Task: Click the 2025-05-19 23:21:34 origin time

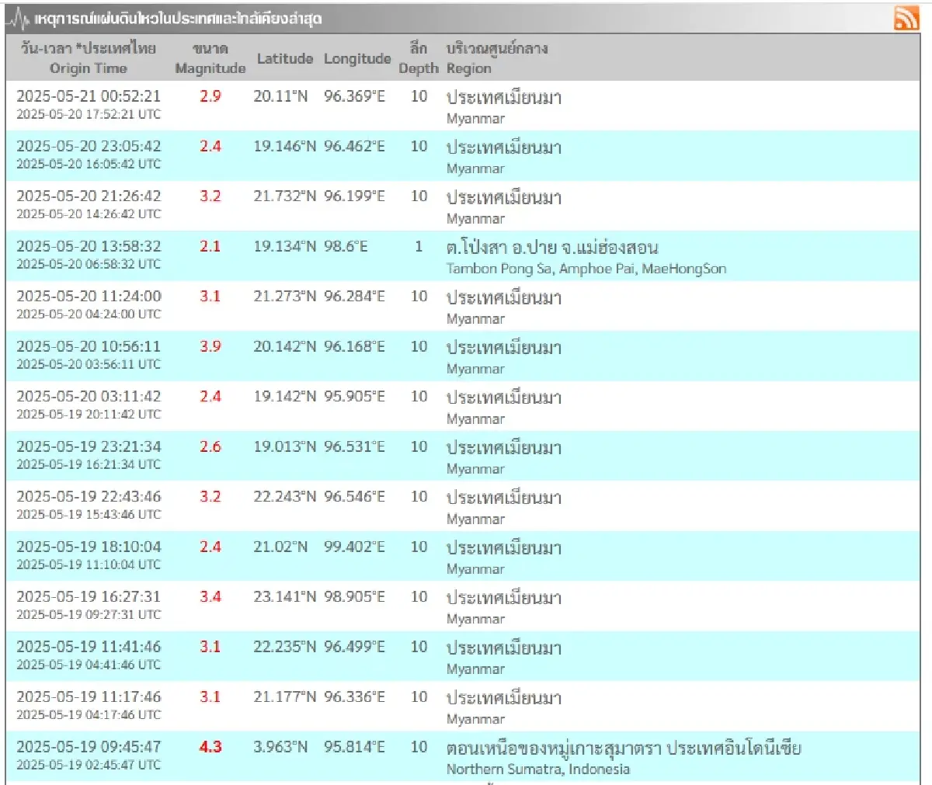Action: (x=89, y=446)
